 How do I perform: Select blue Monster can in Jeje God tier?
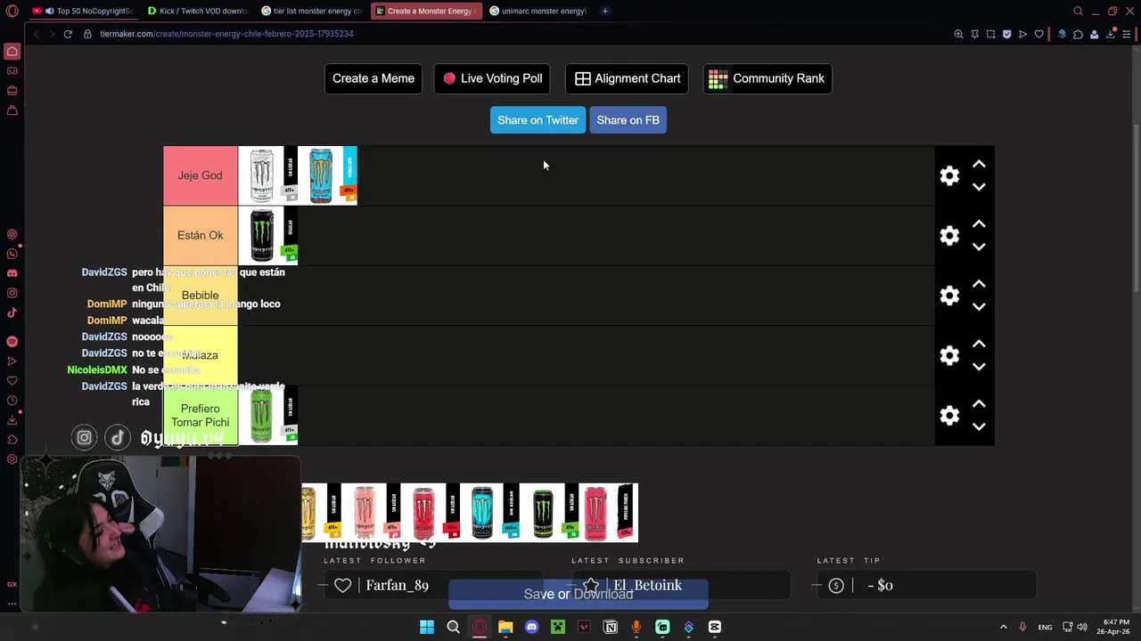(327, 175)
